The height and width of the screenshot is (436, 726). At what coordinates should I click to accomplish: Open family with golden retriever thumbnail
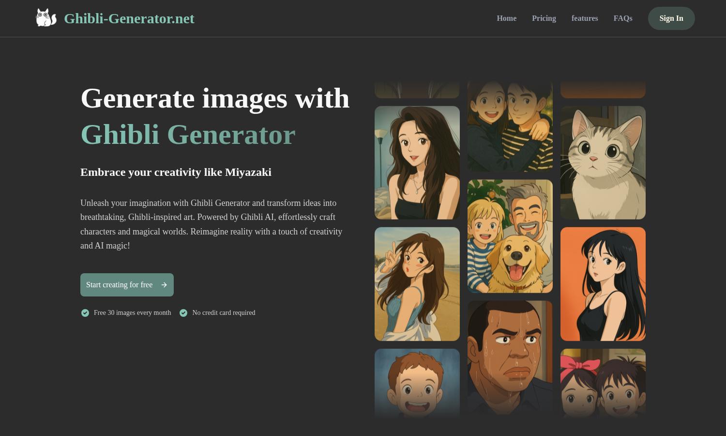click(510, 236)
